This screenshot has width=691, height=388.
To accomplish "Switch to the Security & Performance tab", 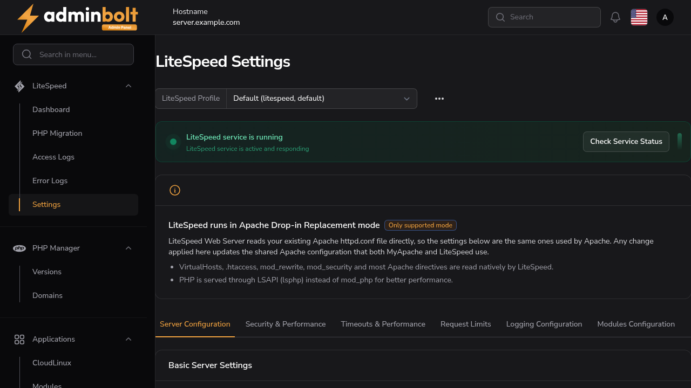I will pos(286,324).
